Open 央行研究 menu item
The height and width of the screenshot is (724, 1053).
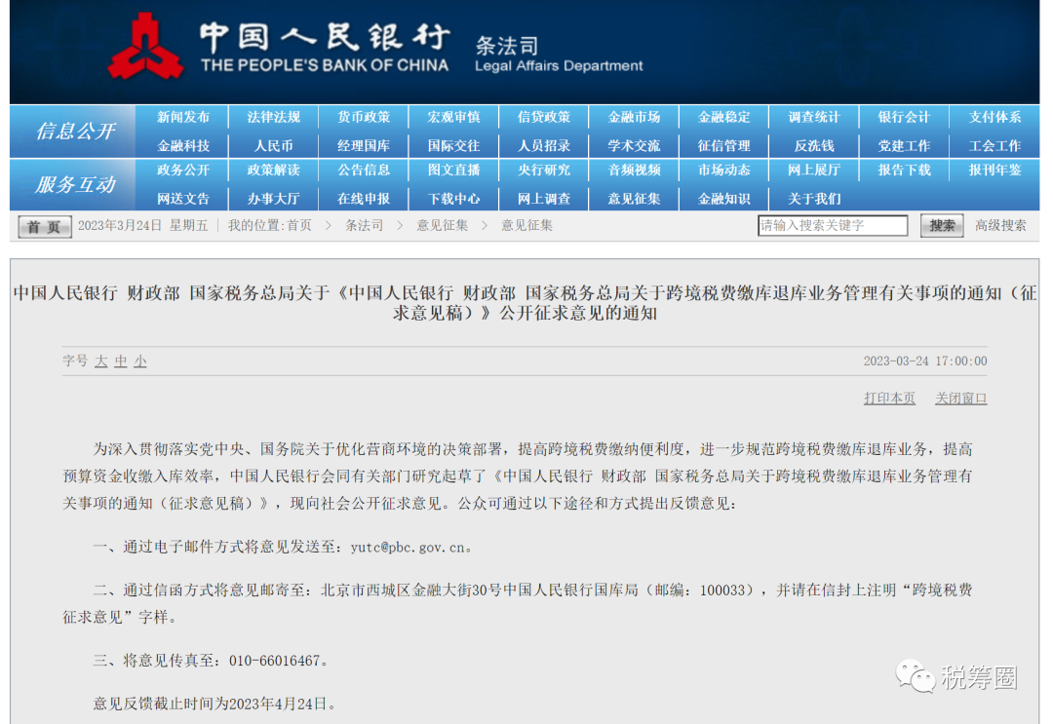coord(544,171)
